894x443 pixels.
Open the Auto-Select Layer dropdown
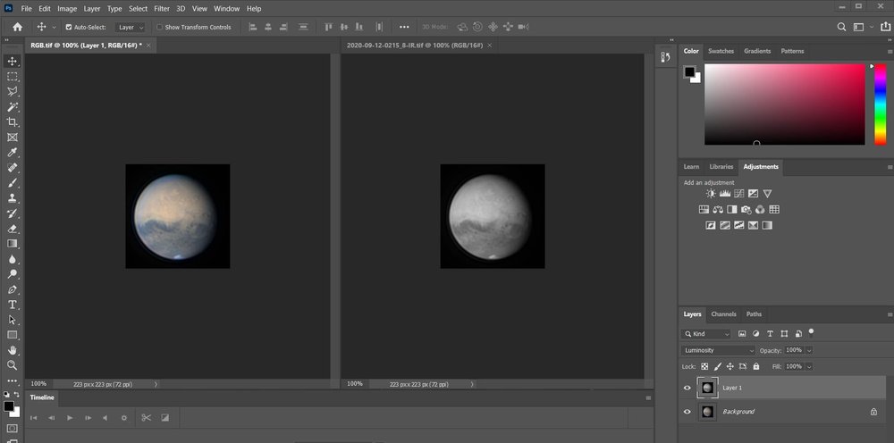tap(130, 27)
